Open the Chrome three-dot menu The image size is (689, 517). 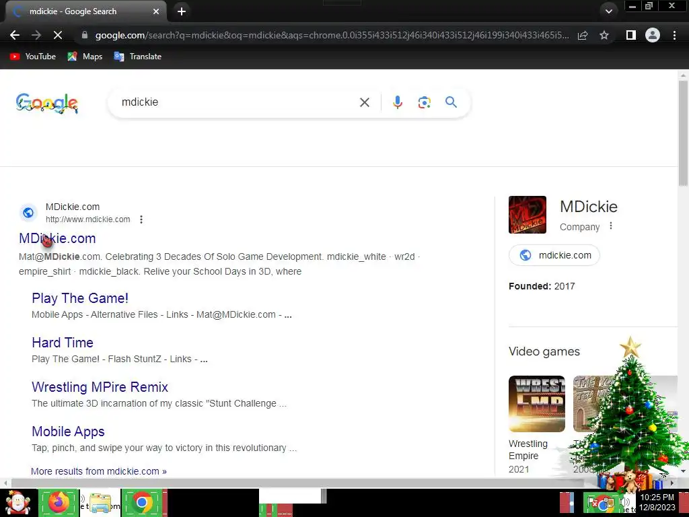(674, 35)
